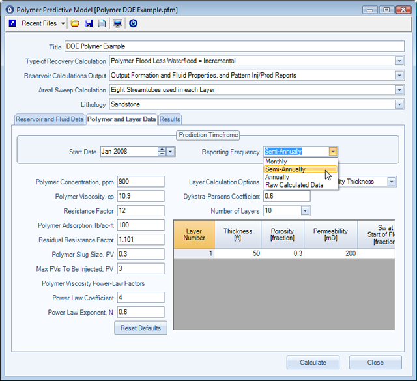Select Annually from the frequency list

pos(300,177)
